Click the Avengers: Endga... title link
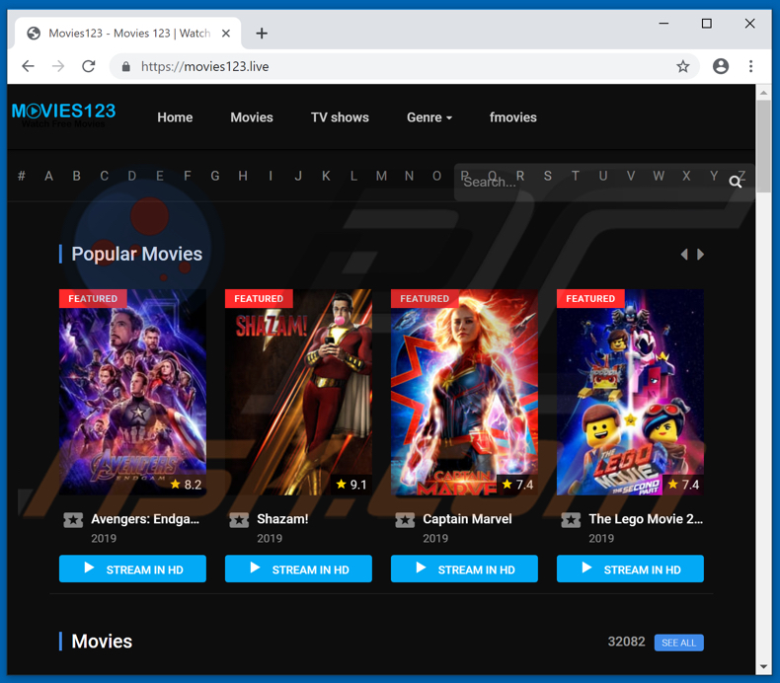Screen dimensions: 780x683 [x=145, y=519]
